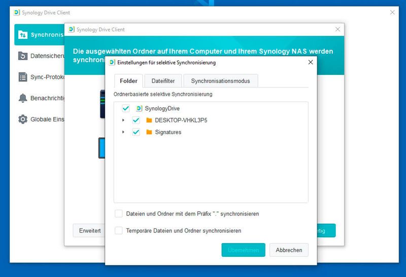Uncheck the SynologyDrive root checkbox

[x=125, y=108]
